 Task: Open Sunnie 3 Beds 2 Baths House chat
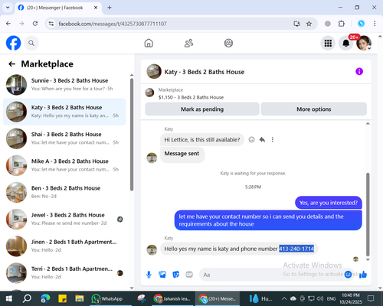[64, 85]
